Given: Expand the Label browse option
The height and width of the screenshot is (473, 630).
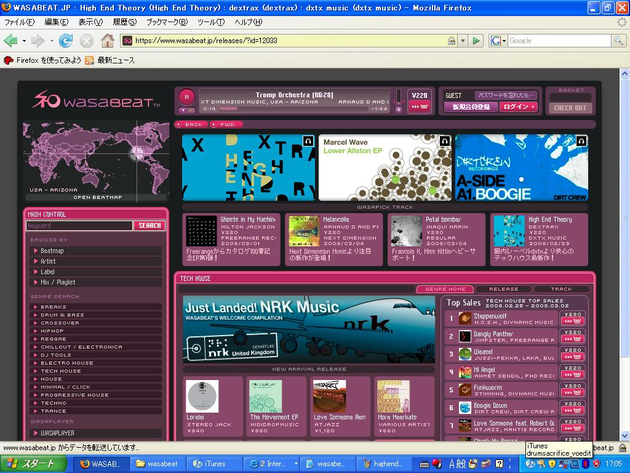Looking at the screenshot, I should pos(96,272).
